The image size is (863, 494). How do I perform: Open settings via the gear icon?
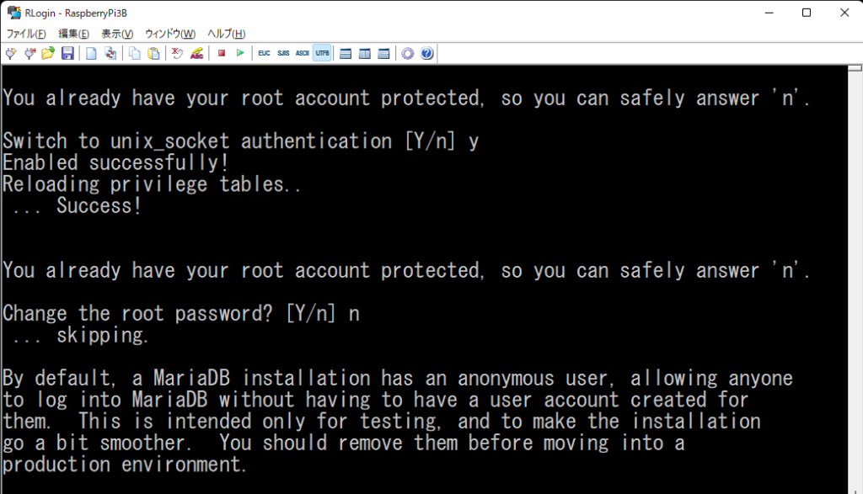[407, 53]
